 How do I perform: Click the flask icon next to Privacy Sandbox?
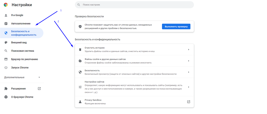pos(80,102)
